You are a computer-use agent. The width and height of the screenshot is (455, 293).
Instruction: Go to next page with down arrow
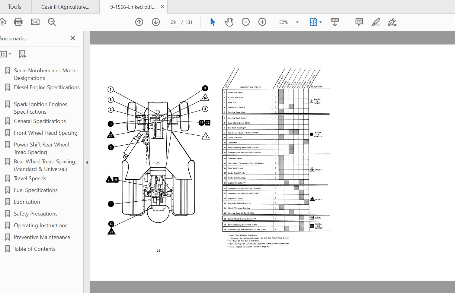156,22
